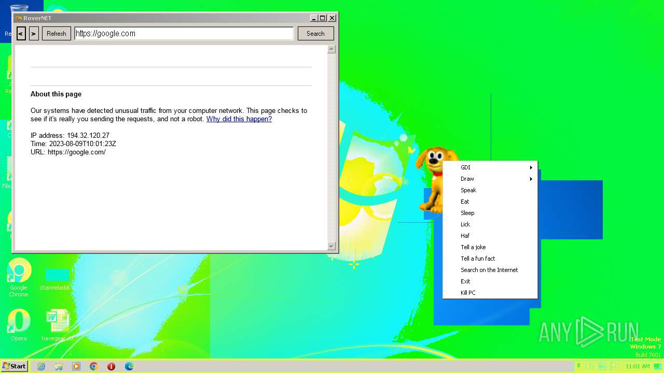Click the 'URL: https://google.com/' text
The height and width of the screenshot is (373, 664).
[x=68, y=152]
